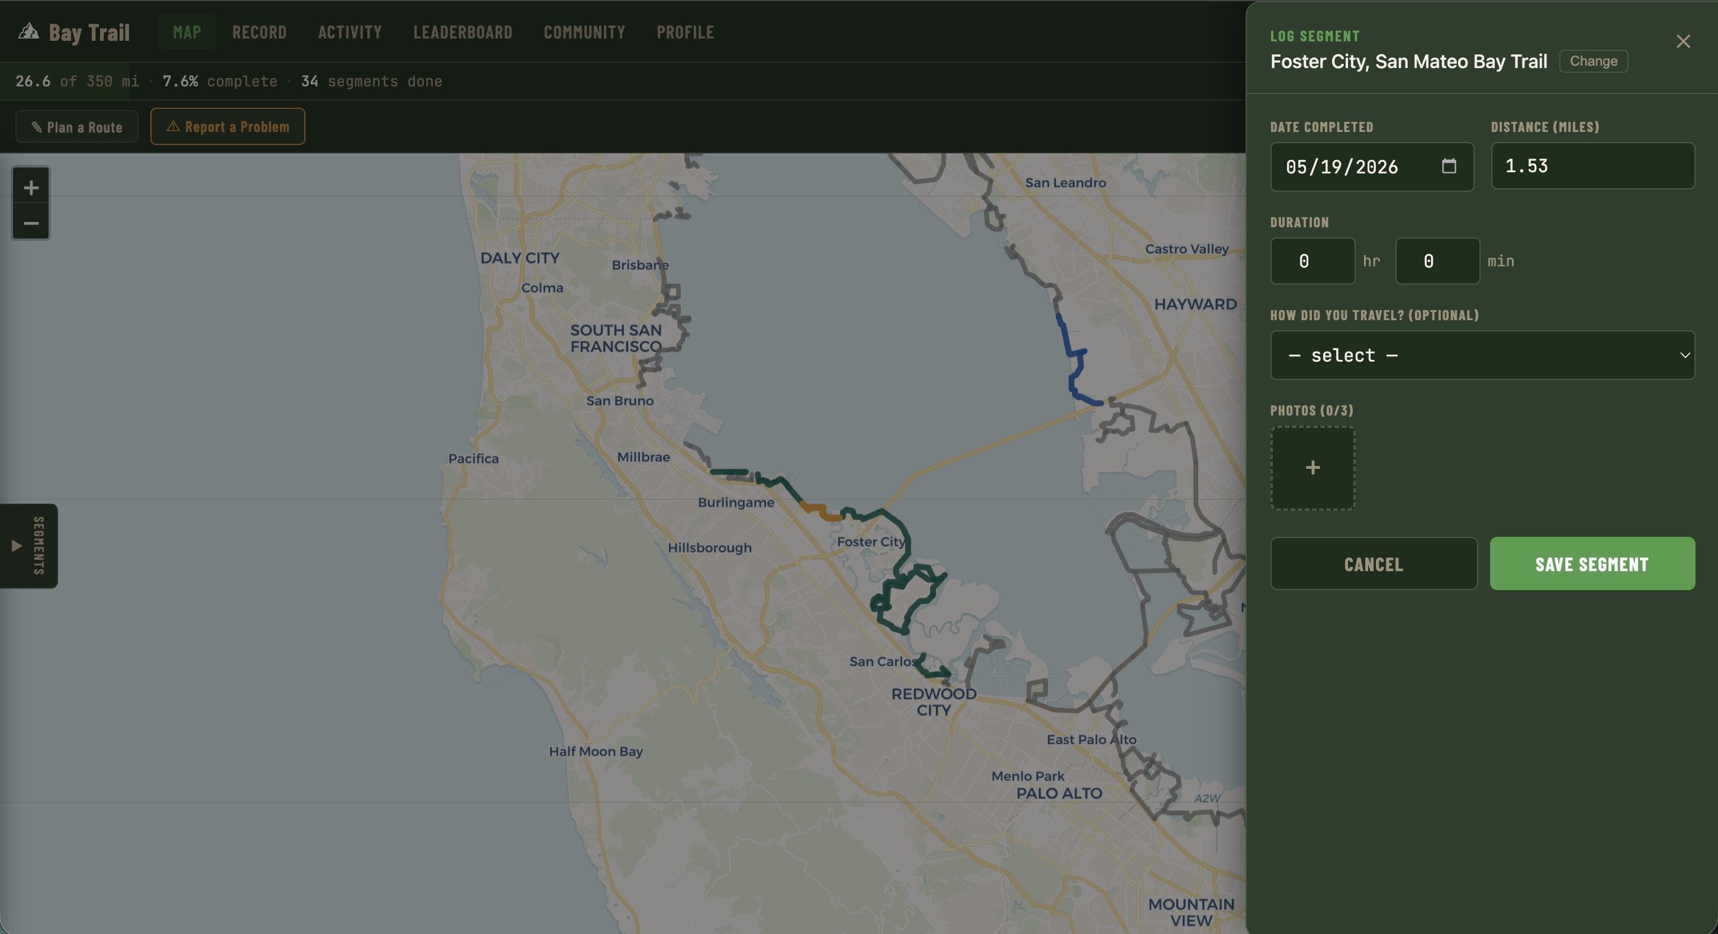Image resolution: width=1718 pixels, height=934 pixels.
Task: Select the orange trail segment near Burlingame
Action: tap(822, 512)
